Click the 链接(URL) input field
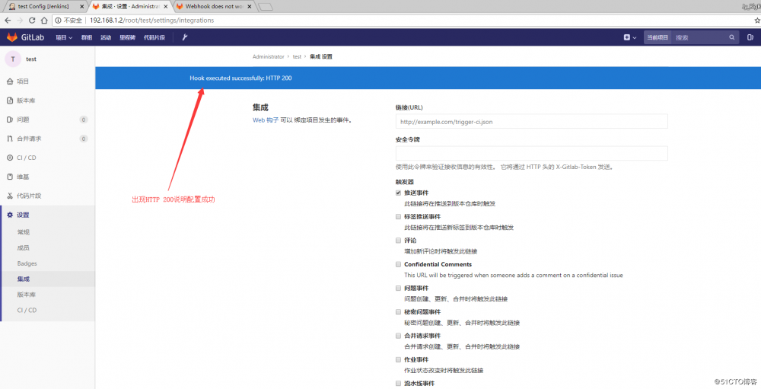 (531, 121)
